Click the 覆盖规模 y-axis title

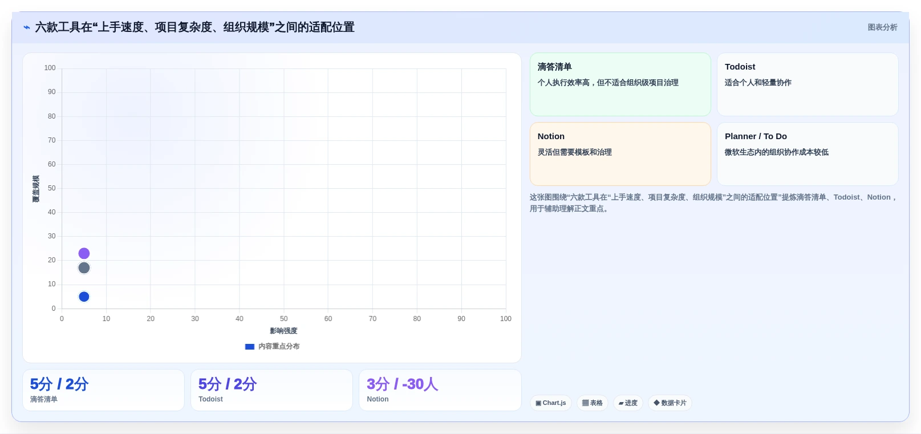click(x=36, y=189)
